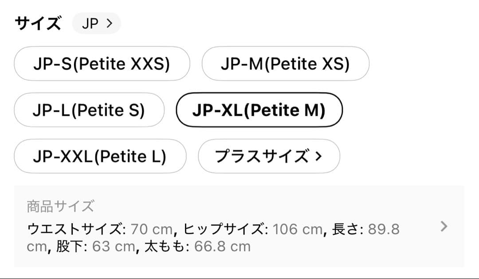Click the chevron arrow in the JP pill
This screenshot has width=479, height=279.
[x=110, y=24]
